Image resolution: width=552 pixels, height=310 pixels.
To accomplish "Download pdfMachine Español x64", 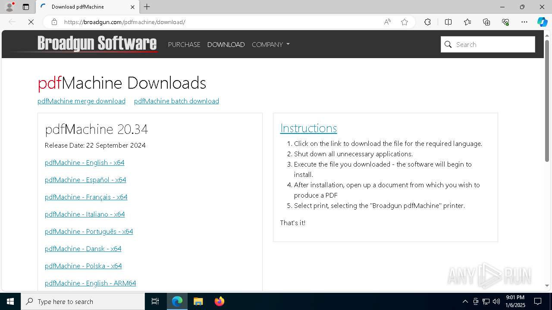I will (x=85, y=180).
